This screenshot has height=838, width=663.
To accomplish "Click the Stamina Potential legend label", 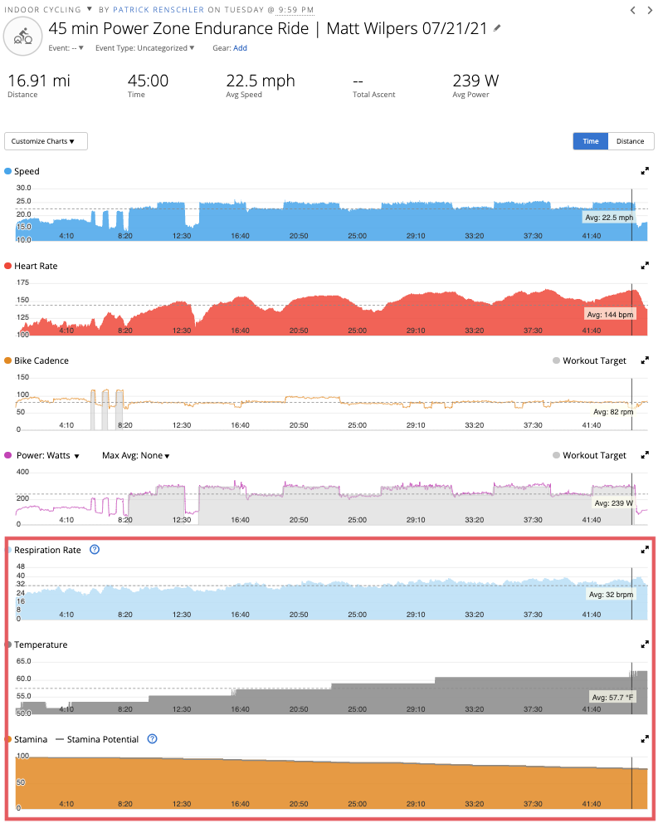I will click(103, 739).
